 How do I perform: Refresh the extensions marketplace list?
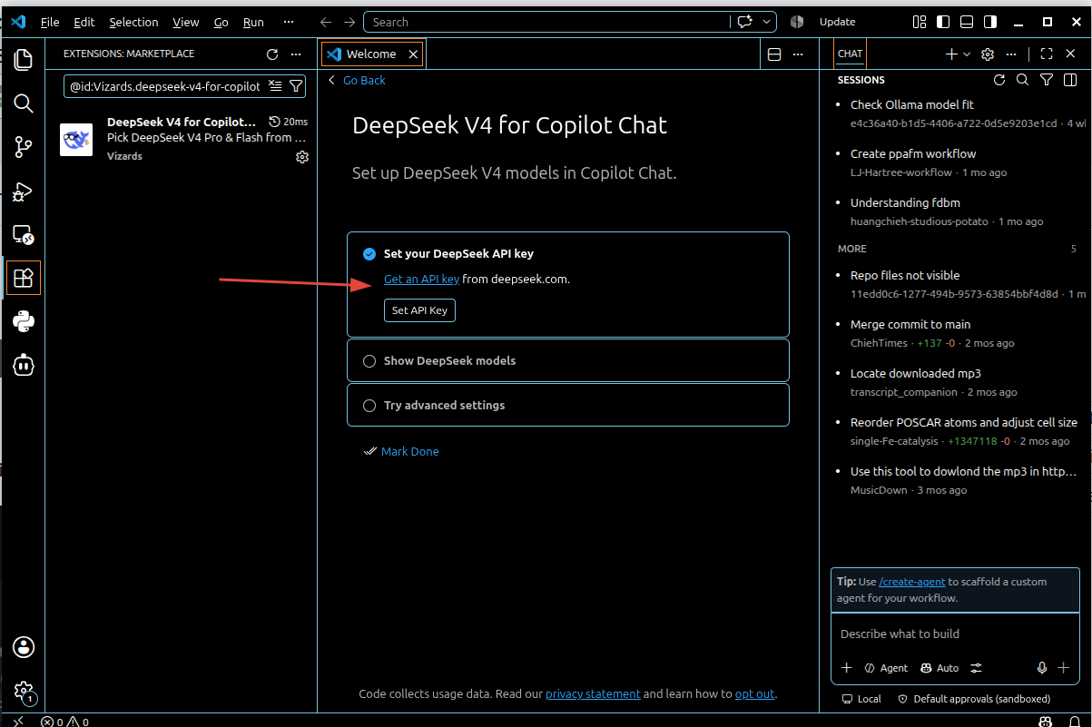tap(272, 54)
